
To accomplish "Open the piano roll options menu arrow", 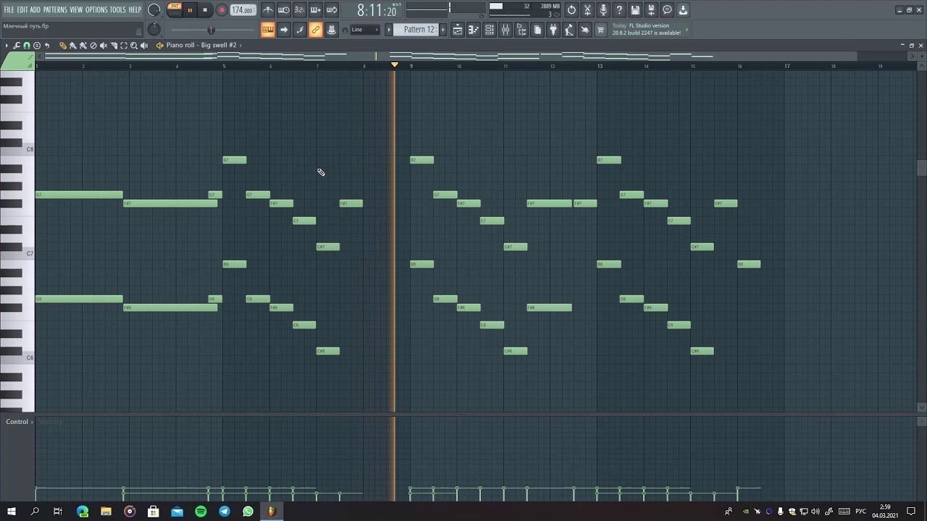I will pos(7,46).
